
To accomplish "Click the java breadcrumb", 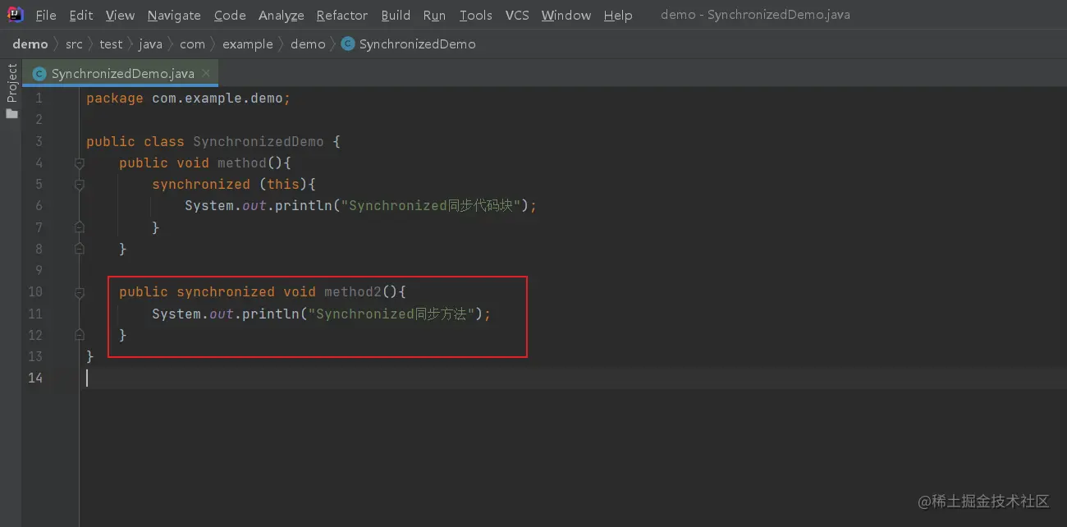I will [x=150, y=44].
